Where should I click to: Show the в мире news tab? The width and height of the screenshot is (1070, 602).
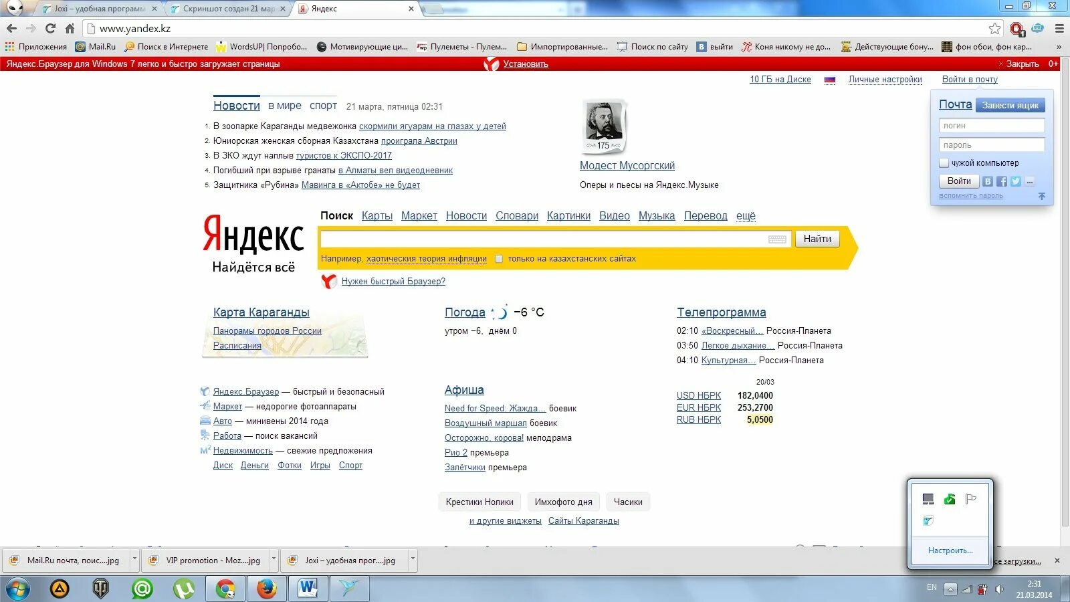coord(285,106)
